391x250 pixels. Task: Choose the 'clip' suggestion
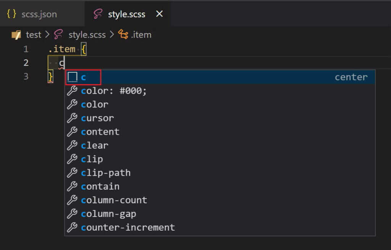(x=220, y=159)
